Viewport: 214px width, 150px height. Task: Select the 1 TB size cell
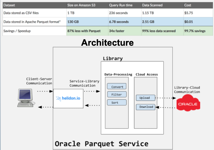[87, 13]
